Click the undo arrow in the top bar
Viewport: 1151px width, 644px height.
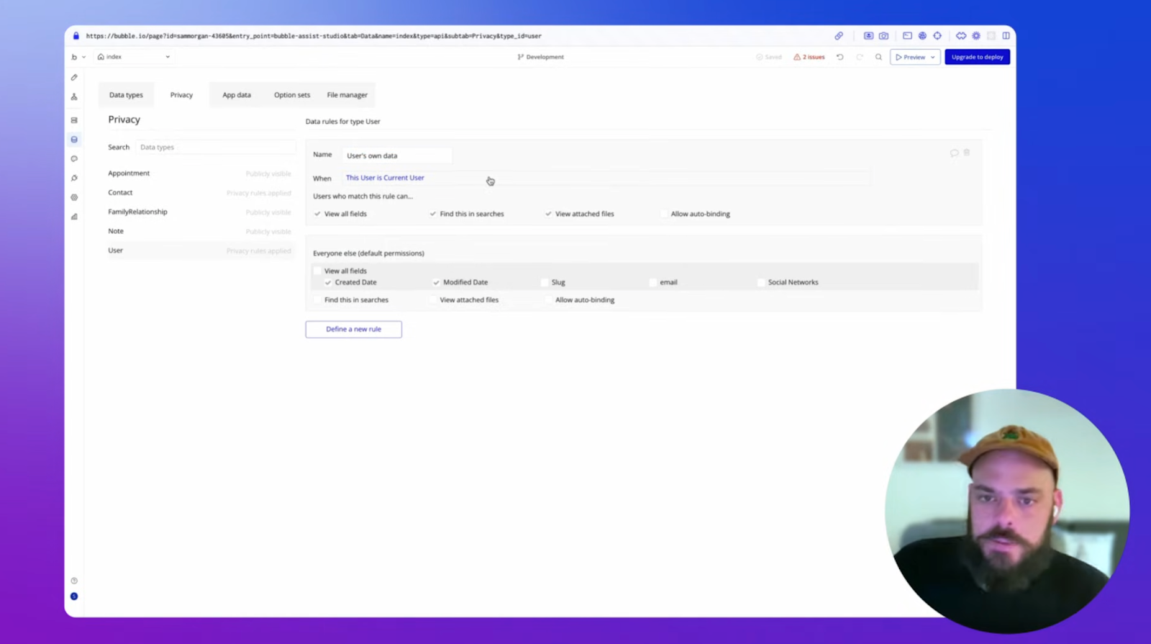[x=840, y=57]
